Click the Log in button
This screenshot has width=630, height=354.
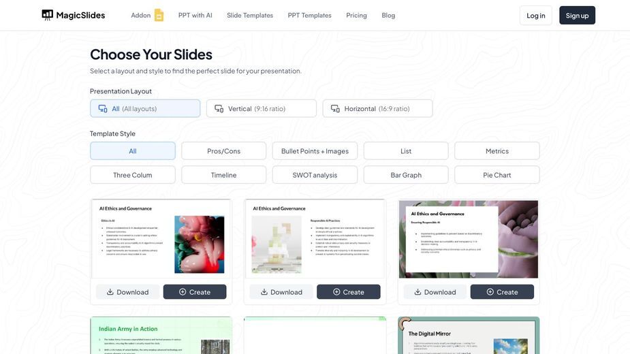tap(536, 15)
